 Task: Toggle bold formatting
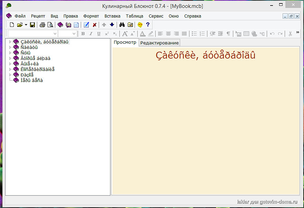pyautogui.click(x=83, y=34)
